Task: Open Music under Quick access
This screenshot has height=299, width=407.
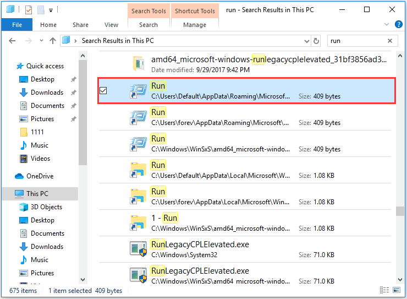Action: click(34, 145)
